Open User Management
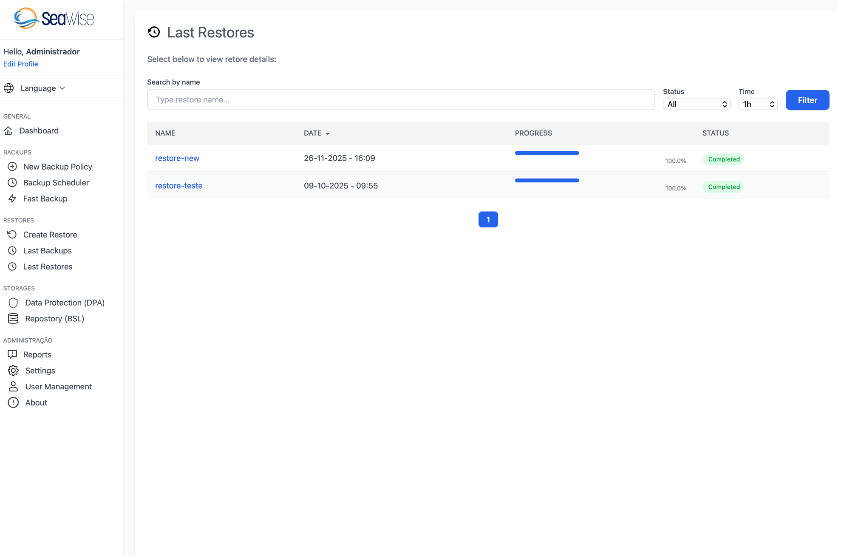 pos(58,386)
